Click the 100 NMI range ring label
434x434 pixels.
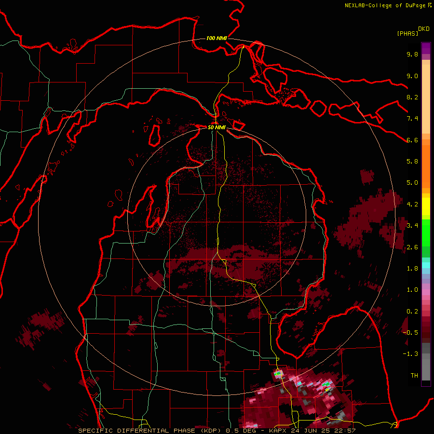point(217,38)
